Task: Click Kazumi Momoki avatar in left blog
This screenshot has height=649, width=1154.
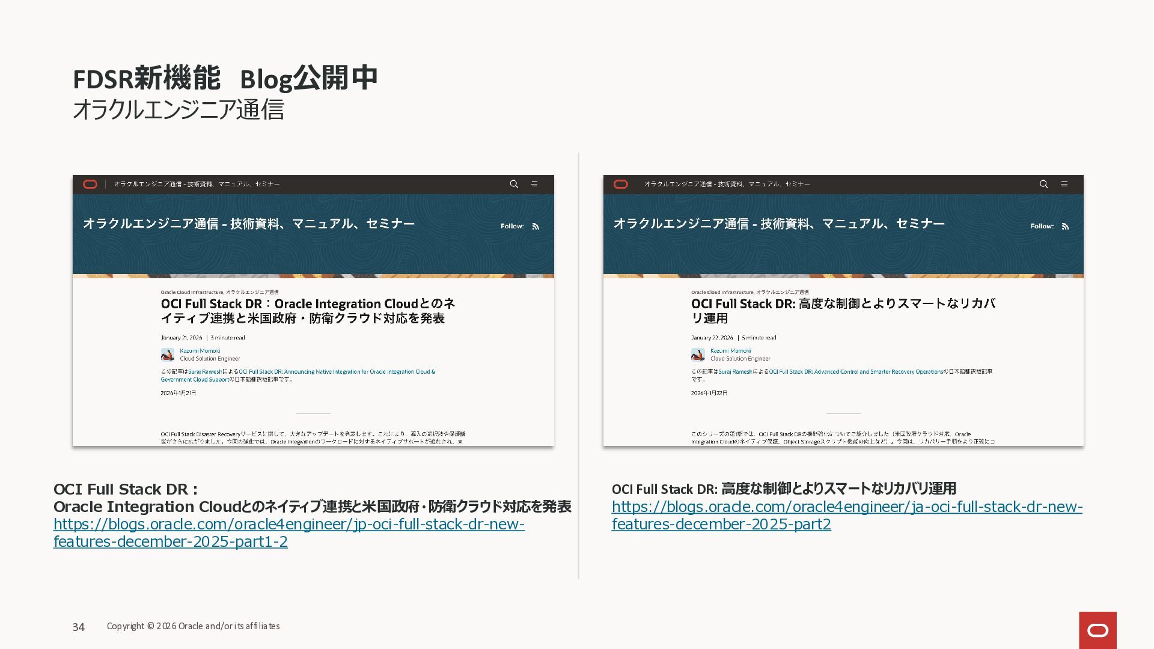Action: tap(168, 355)
